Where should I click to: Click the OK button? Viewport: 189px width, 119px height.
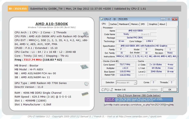(x=170, y=90)
